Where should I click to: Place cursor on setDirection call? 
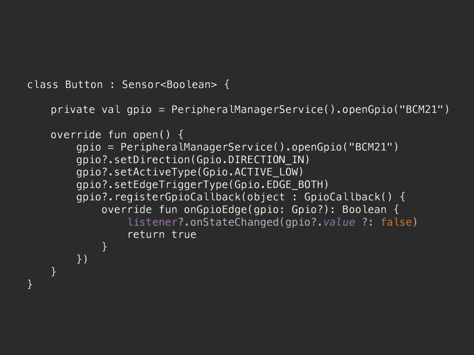152,159
